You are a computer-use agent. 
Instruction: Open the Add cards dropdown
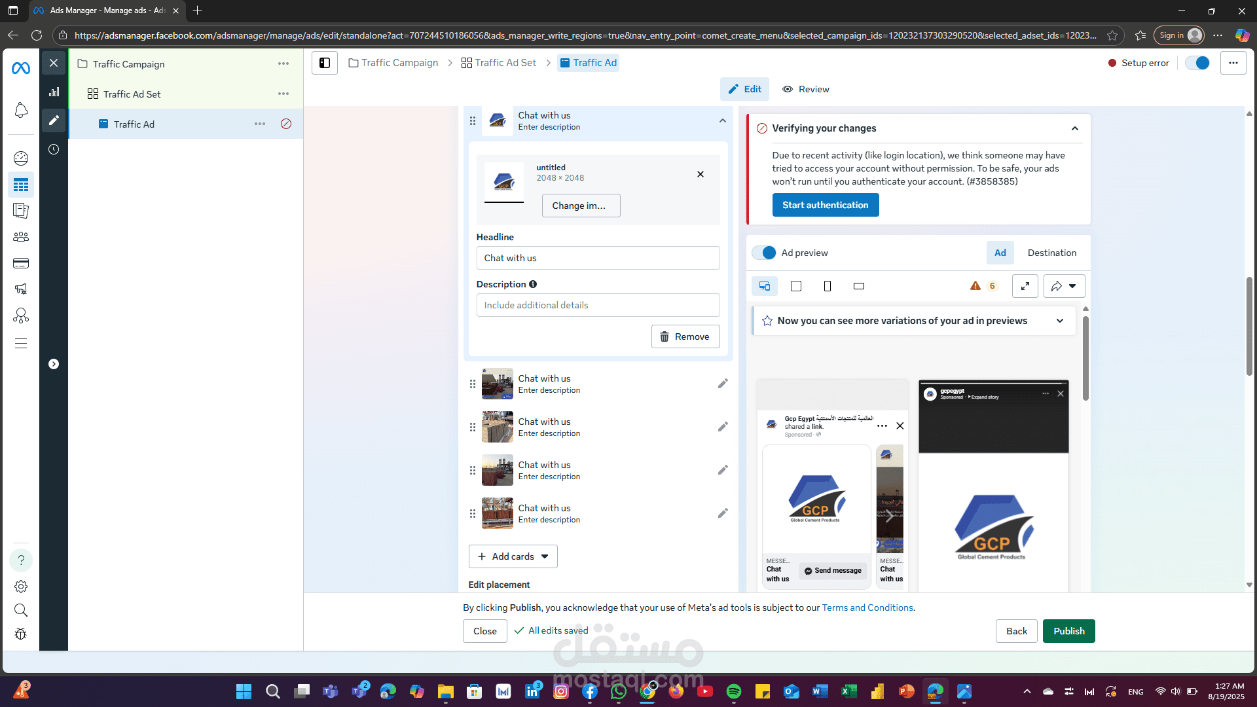point(513,556)
